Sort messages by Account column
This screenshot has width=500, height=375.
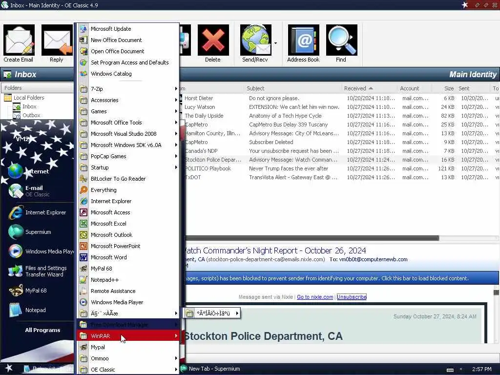[414, 88]
